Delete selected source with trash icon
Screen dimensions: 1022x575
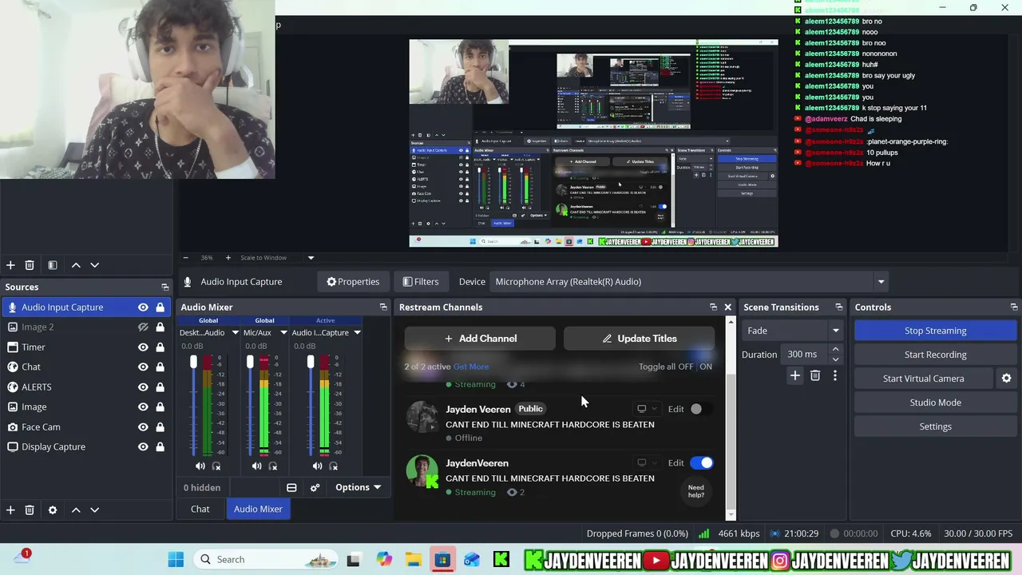30,510
